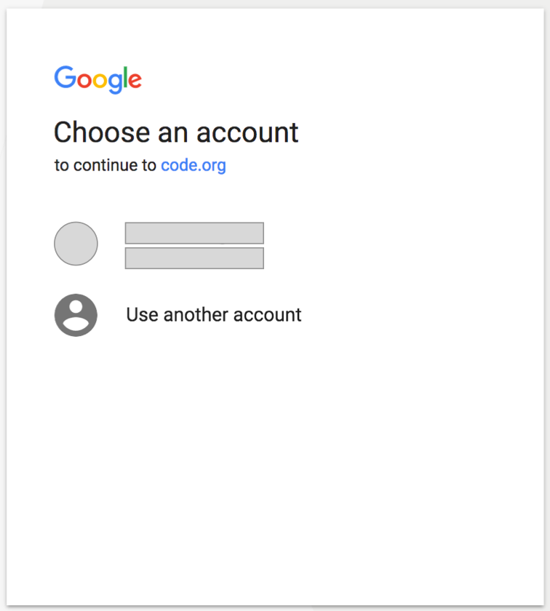
Task: Select the blank circular profile avatar
Action: 76,244
